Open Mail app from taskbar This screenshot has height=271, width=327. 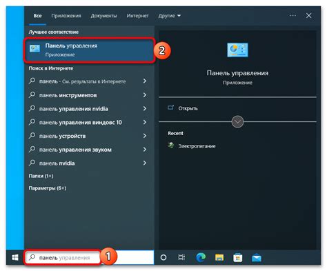click(x=257, y=258)
